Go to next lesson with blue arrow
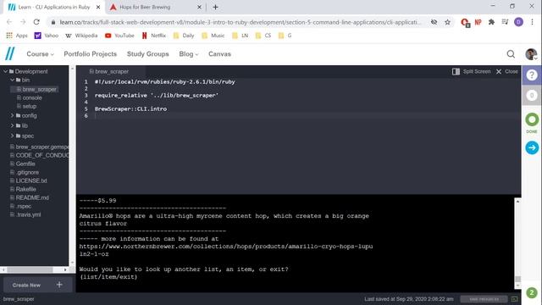The height and width of the screenshot is (305, 542). [x=532, y=147]
